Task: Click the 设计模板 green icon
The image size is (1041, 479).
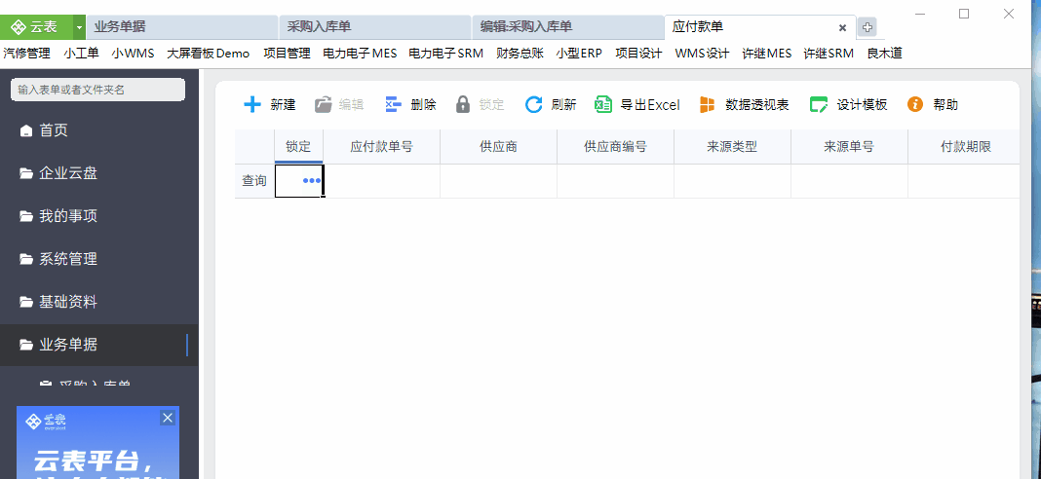Action: [x=819, y=104]
